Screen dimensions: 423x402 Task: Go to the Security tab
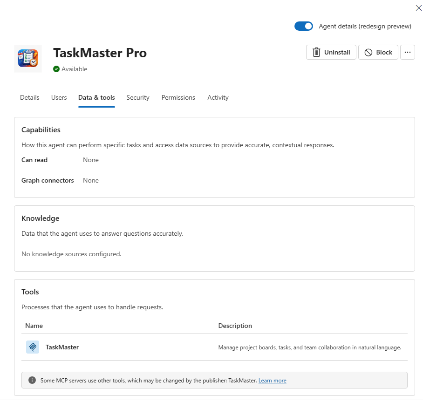click(138, 97)
